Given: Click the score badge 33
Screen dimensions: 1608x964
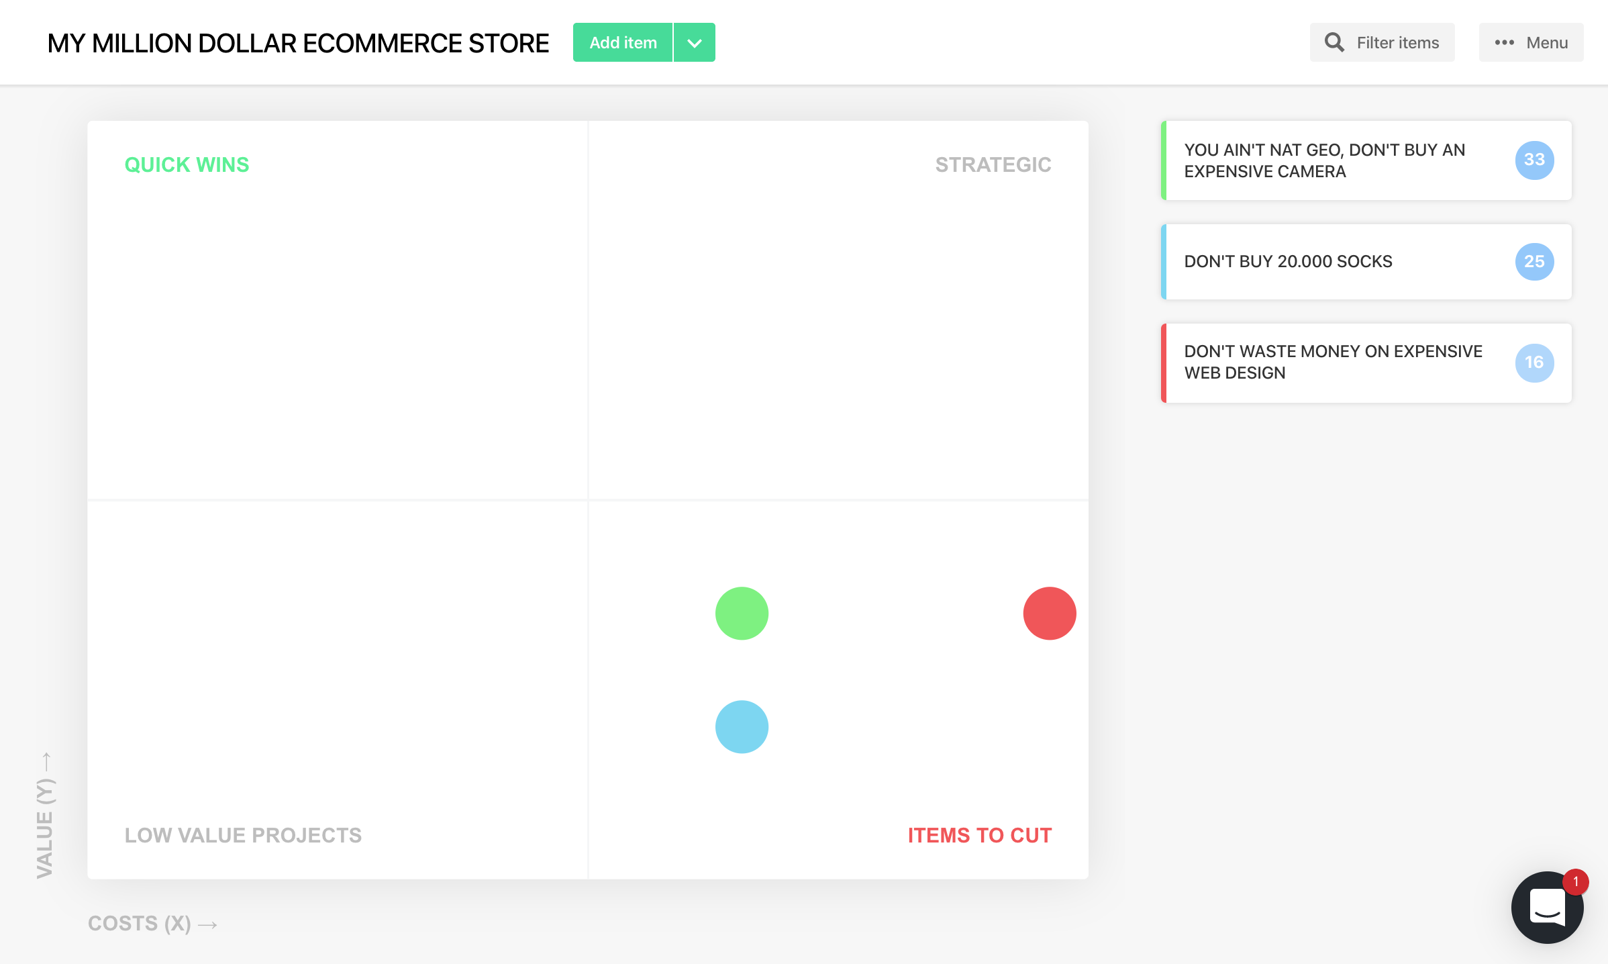Looking at the screenshot, I should click(x=1534, y=160).
